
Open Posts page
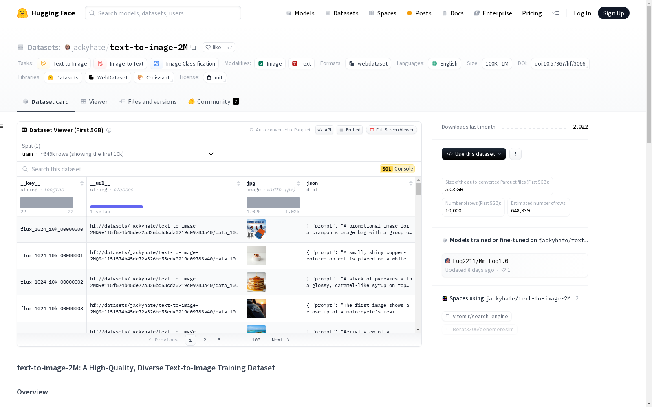coord(419,13)
